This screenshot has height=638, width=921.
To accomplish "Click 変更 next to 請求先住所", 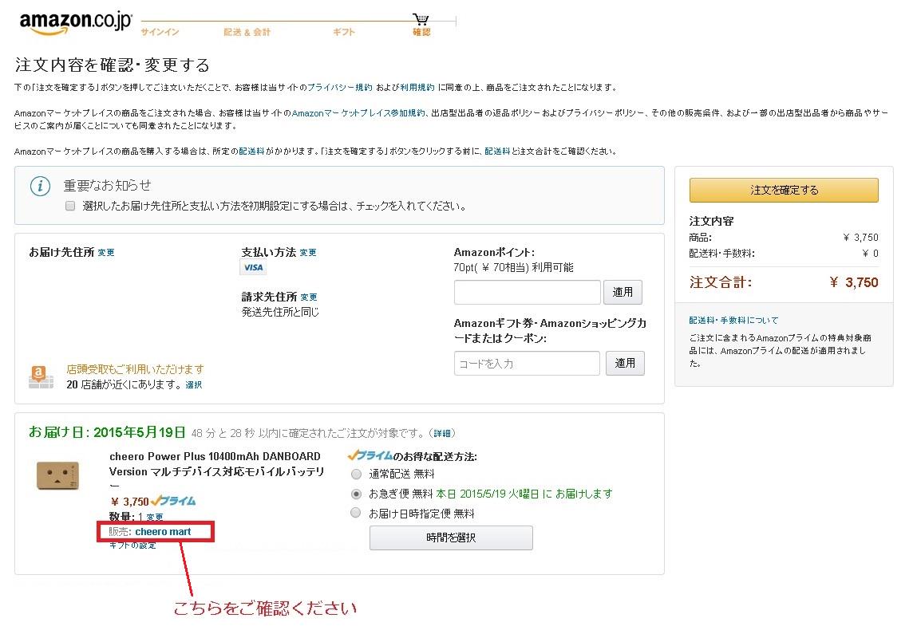I will (x=308, y=297).
